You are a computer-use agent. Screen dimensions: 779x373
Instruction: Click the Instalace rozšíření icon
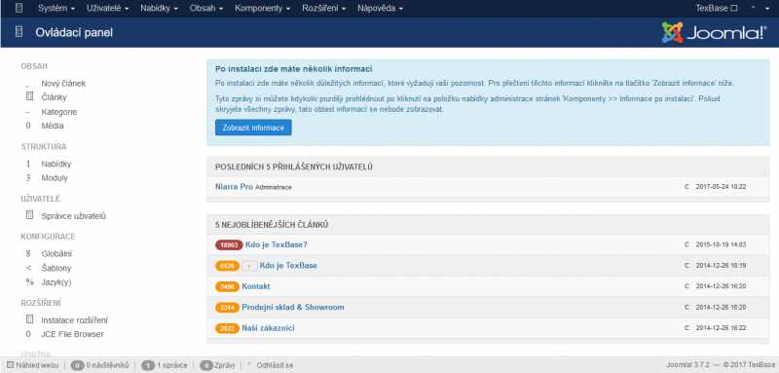[x=29, y=319]
